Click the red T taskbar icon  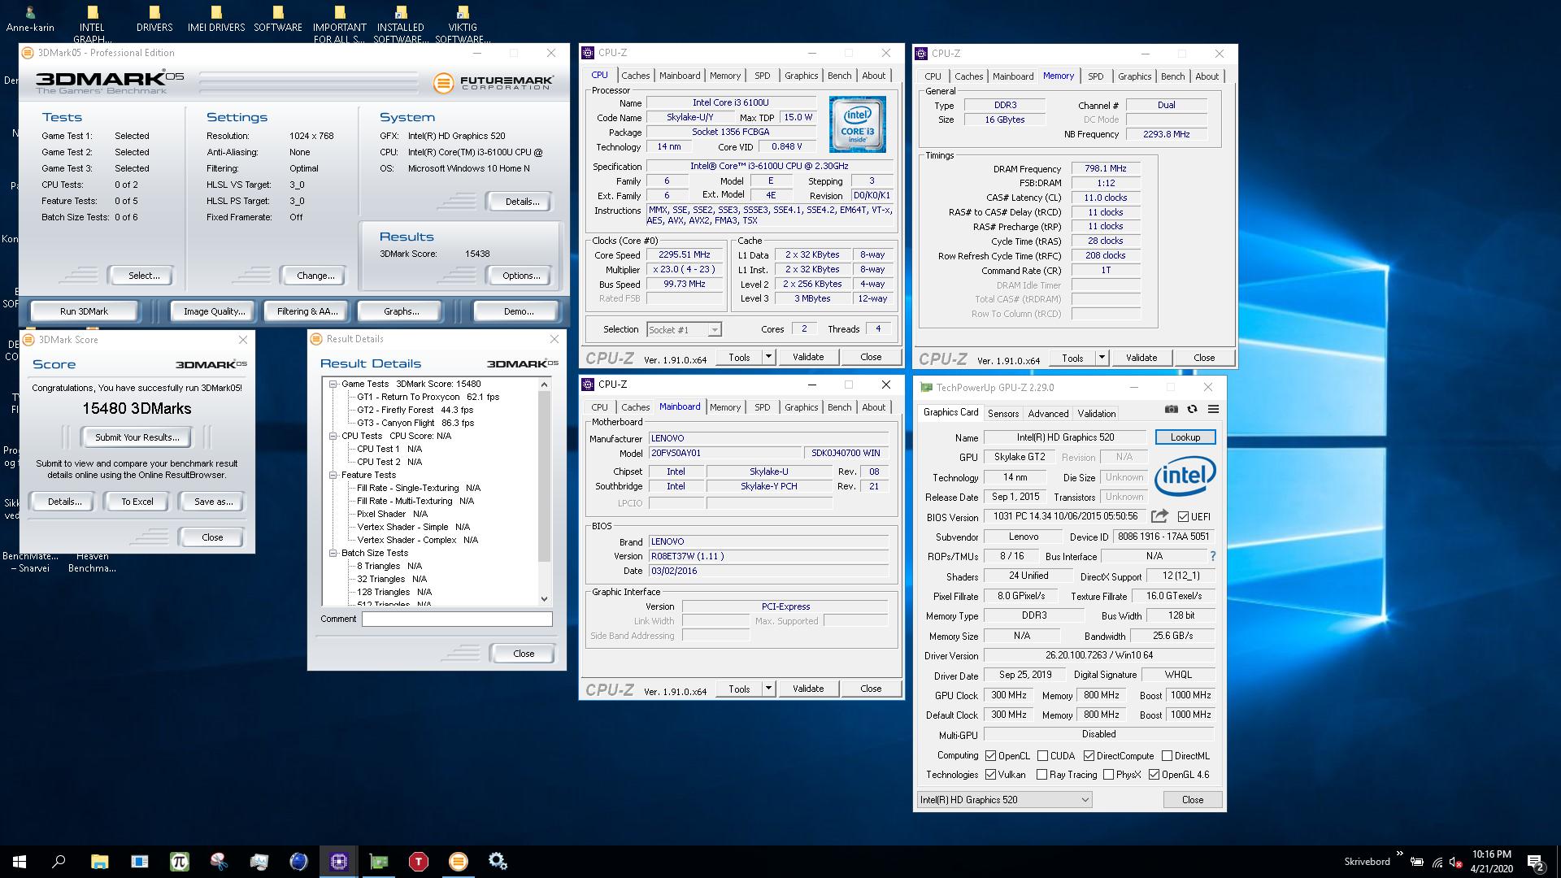coord(418,862)
